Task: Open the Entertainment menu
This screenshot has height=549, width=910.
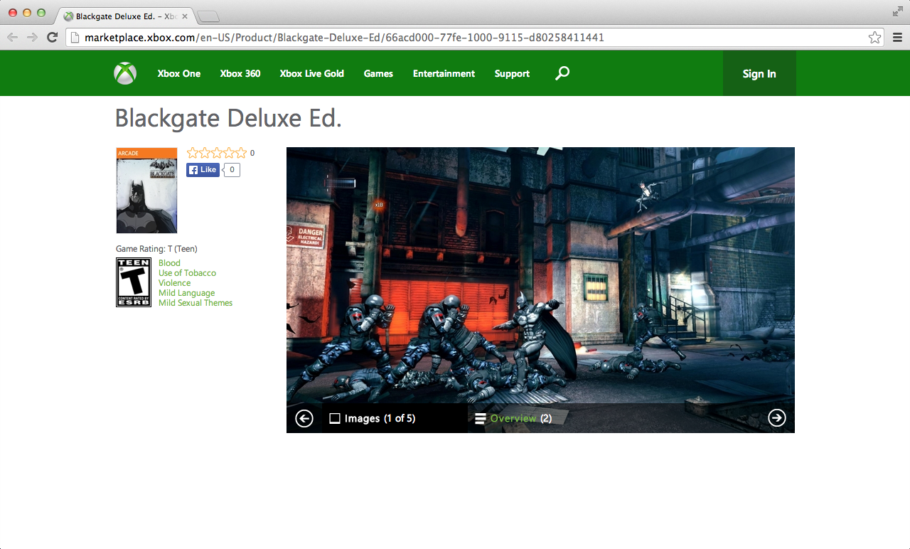Action: point(444,73)
